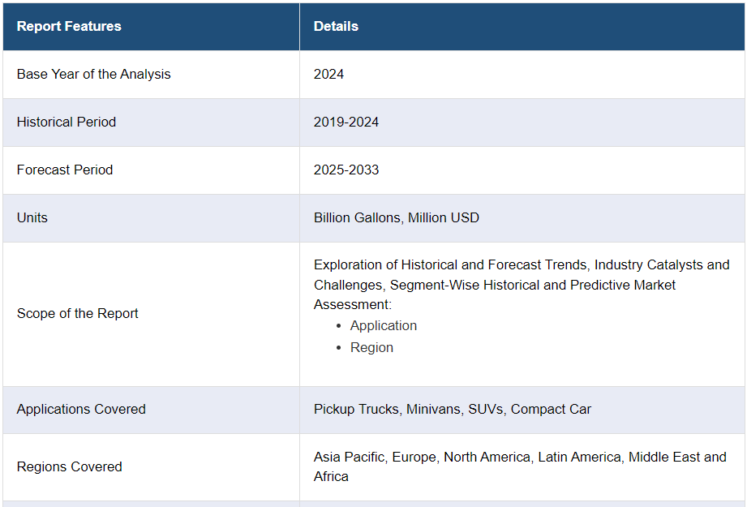The height and width of the screenshot is (507, 747).
Task: Click the 'Compact Car' text
Action: tap(551, 409)
